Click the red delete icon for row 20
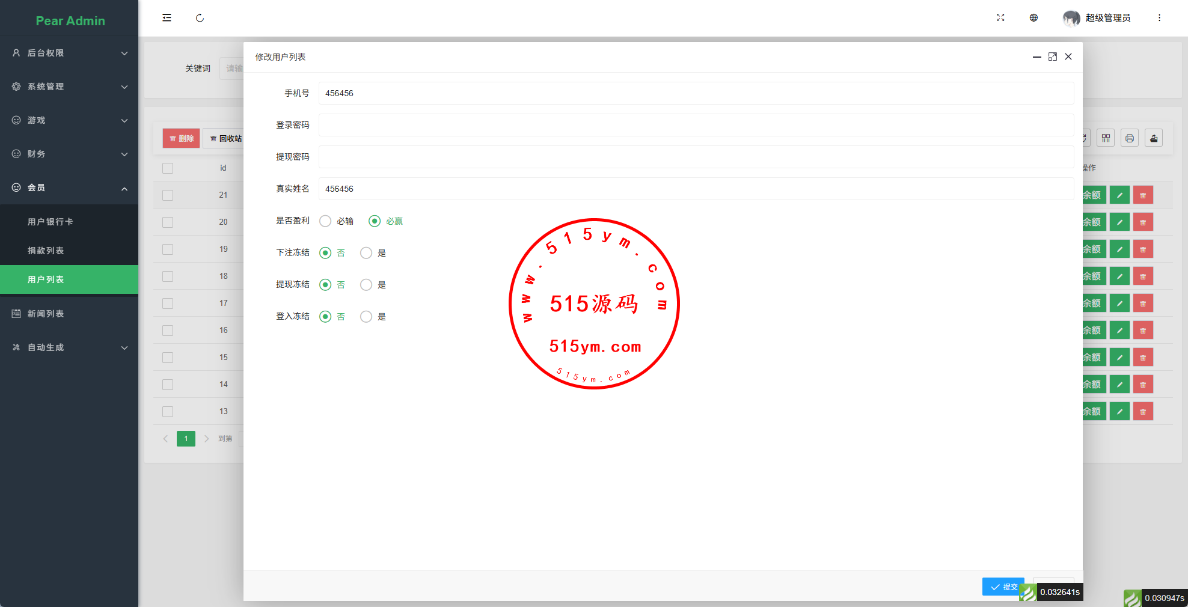Image resolution: width=1188 pixels, height=607 pixels. point(1143,222)
